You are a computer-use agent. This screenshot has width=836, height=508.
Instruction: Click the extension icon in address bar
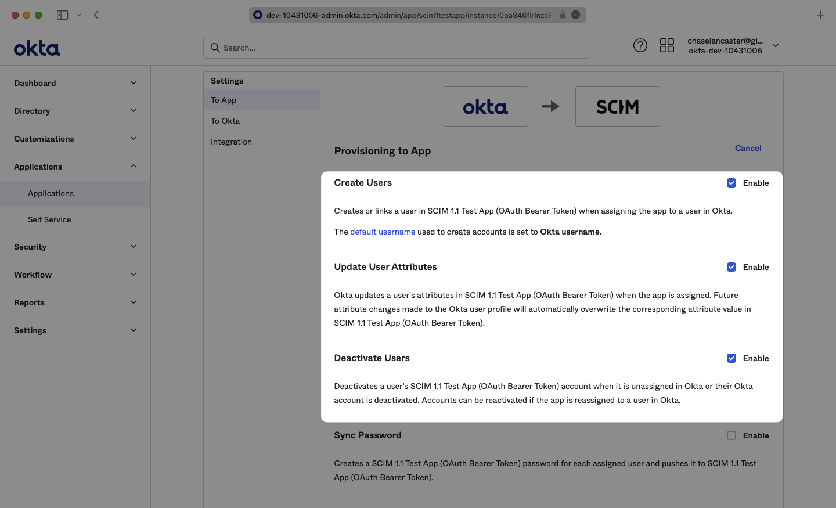click(576, 15)
